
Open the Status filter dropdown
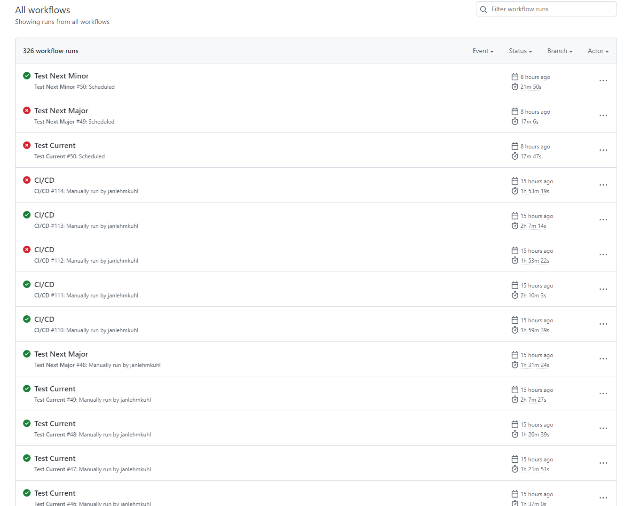(520, 51)
